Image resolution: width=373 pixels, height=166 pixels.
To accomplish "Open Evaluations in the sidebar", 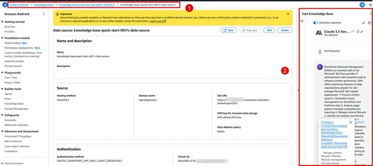I will (11, 151).
